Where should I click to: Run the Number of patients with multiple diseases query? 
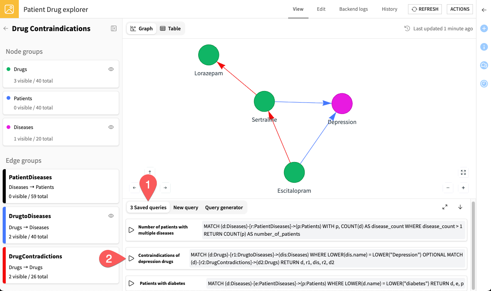[131, 230]
